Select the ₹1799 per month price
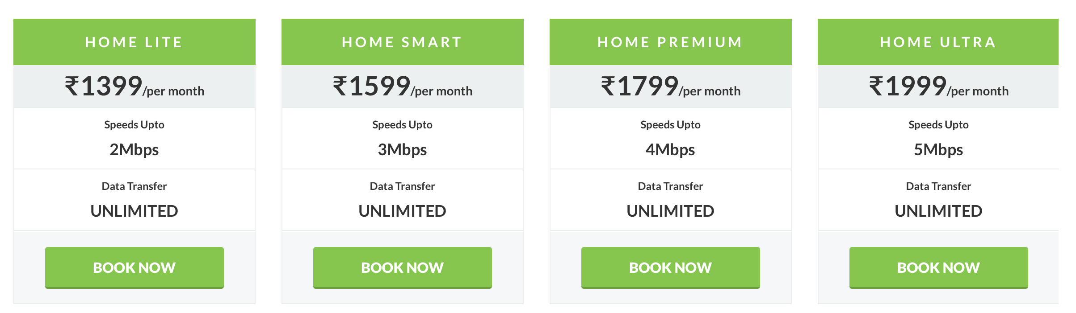The width and height of the screenshot is (1076, 313). (x=671, y=86)
